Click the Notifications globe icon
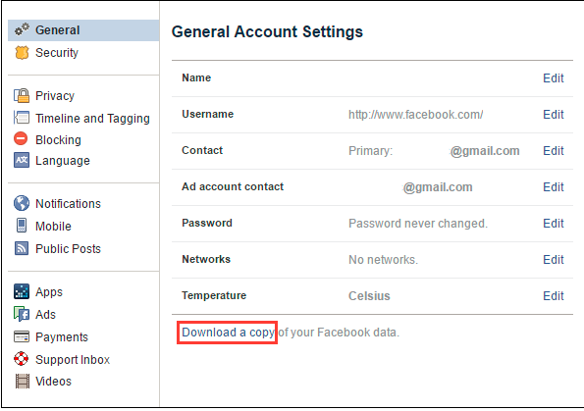The image size is (584, 411). [22, 203]
